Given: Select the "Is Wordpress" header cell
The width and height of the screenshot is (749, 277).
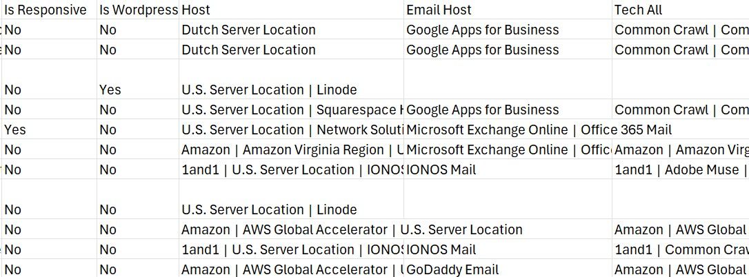Looking at the screenshot, I should click(x=138, y=10).
